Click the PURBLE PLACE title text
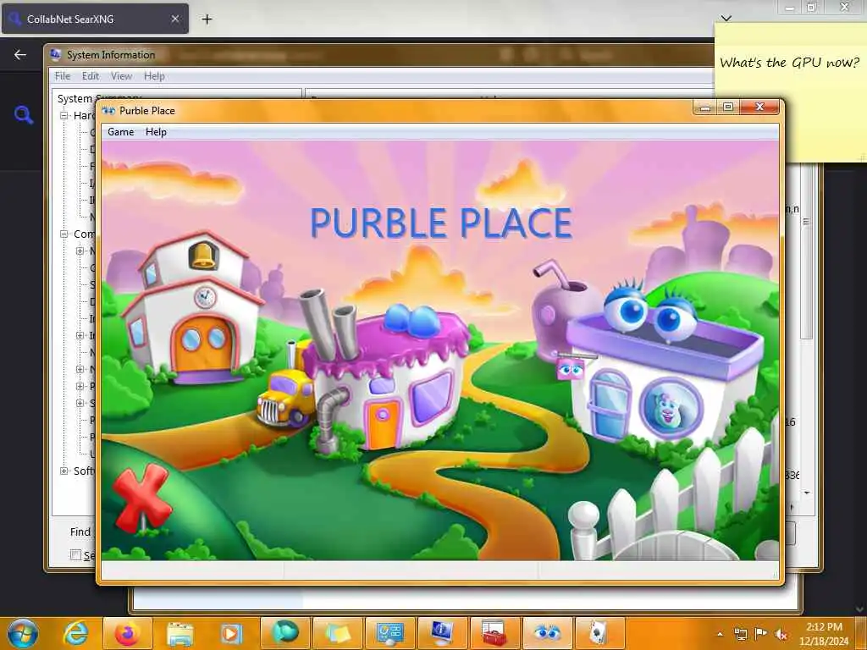Screen dimensions: 867x650 coord(440,223)
